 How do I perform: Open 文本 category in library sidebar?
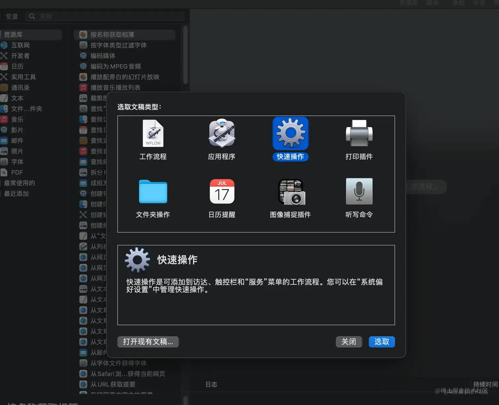pyautogui.click(x=17, y=98)
